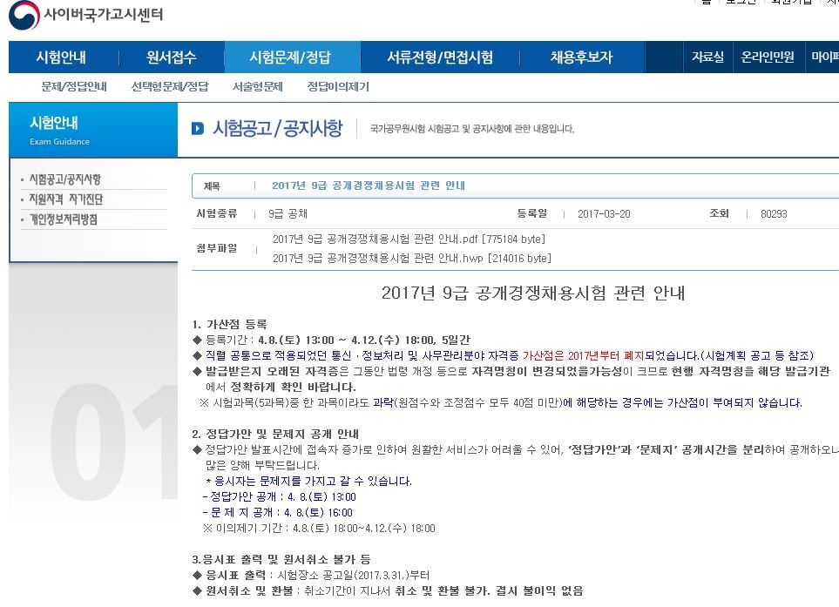This screenshot has height=607, width=839.
Task: Click the post title 2017년 9급 공개경쟁채용시험 관련 안내
Action: point(369,185)
